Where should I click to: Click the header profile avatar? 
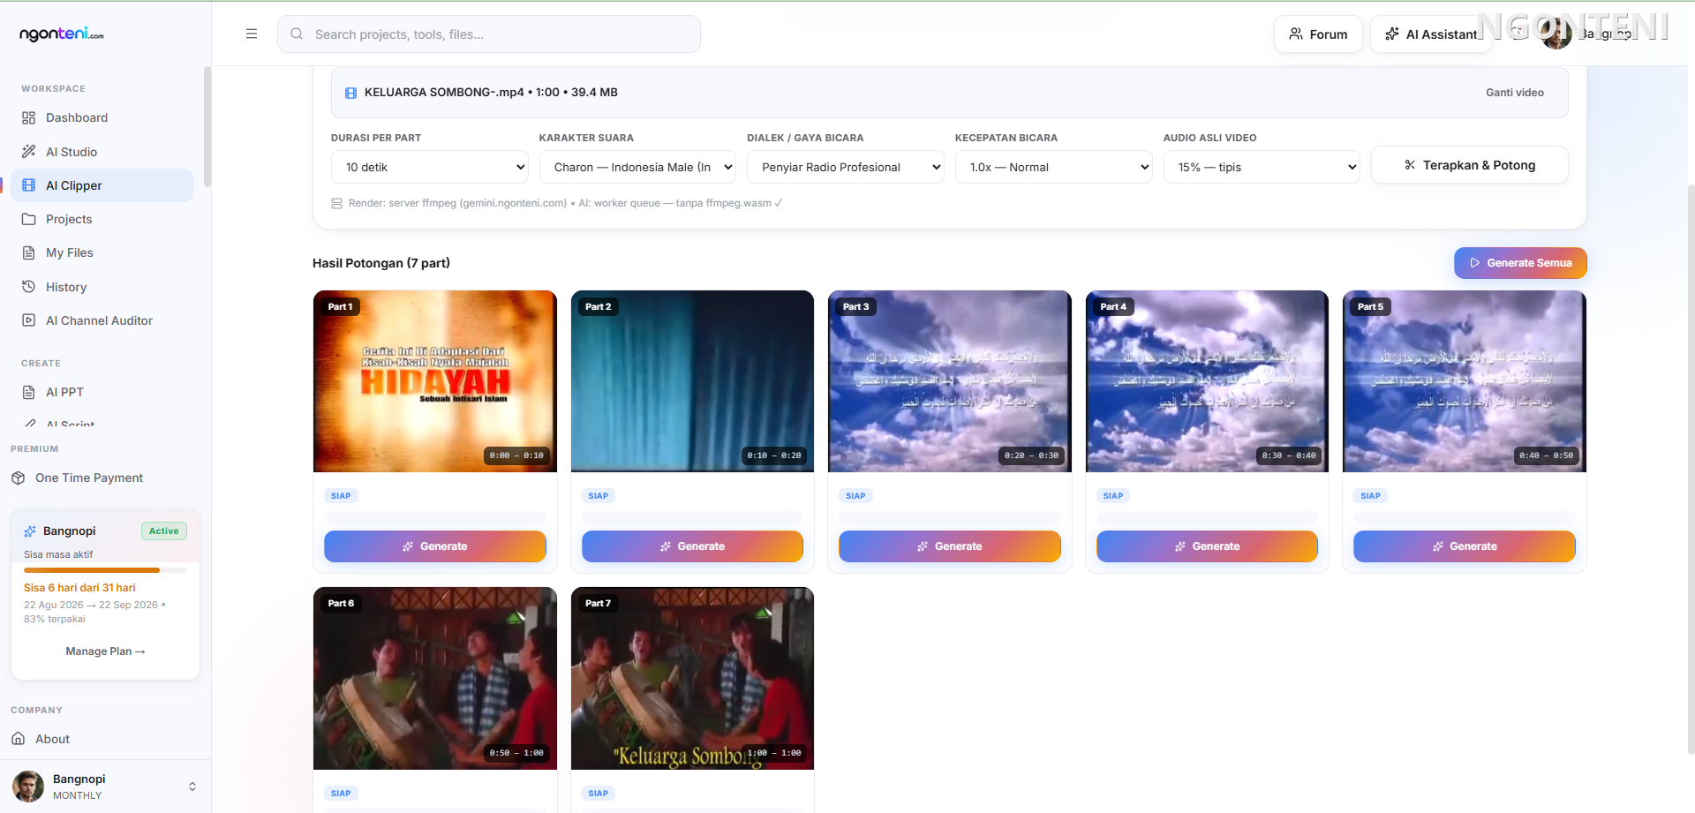click(1556, 34)
